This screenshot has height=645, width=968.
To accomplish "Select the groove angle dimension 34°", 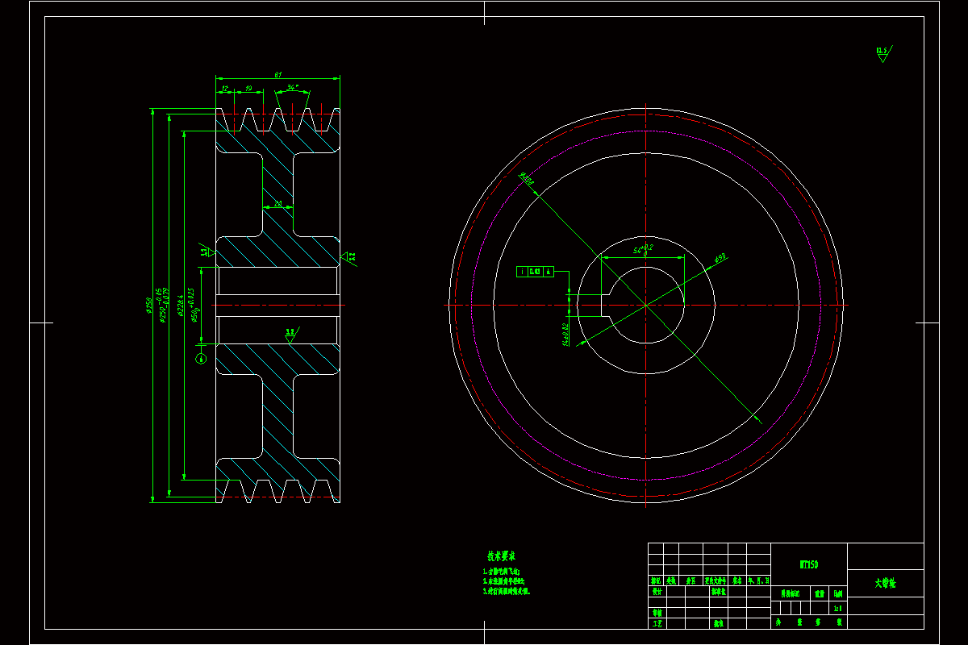I will pyautogui.click(x=294, y=87).
